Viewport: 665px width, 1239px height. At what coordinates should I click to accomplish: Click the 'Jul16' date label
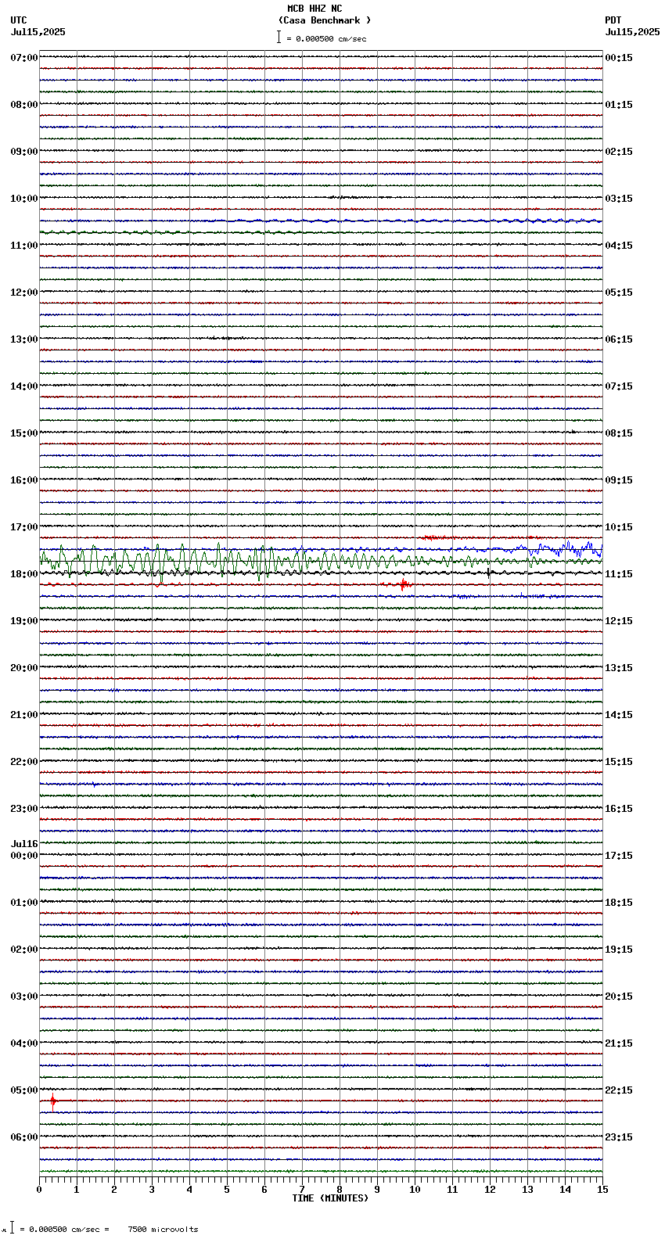pos(24,844)
